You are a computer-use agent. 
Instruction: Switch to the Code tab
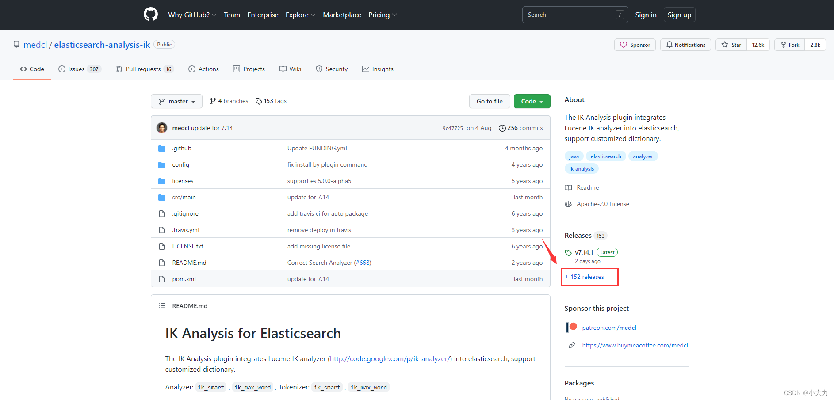[x=32, y=69]
